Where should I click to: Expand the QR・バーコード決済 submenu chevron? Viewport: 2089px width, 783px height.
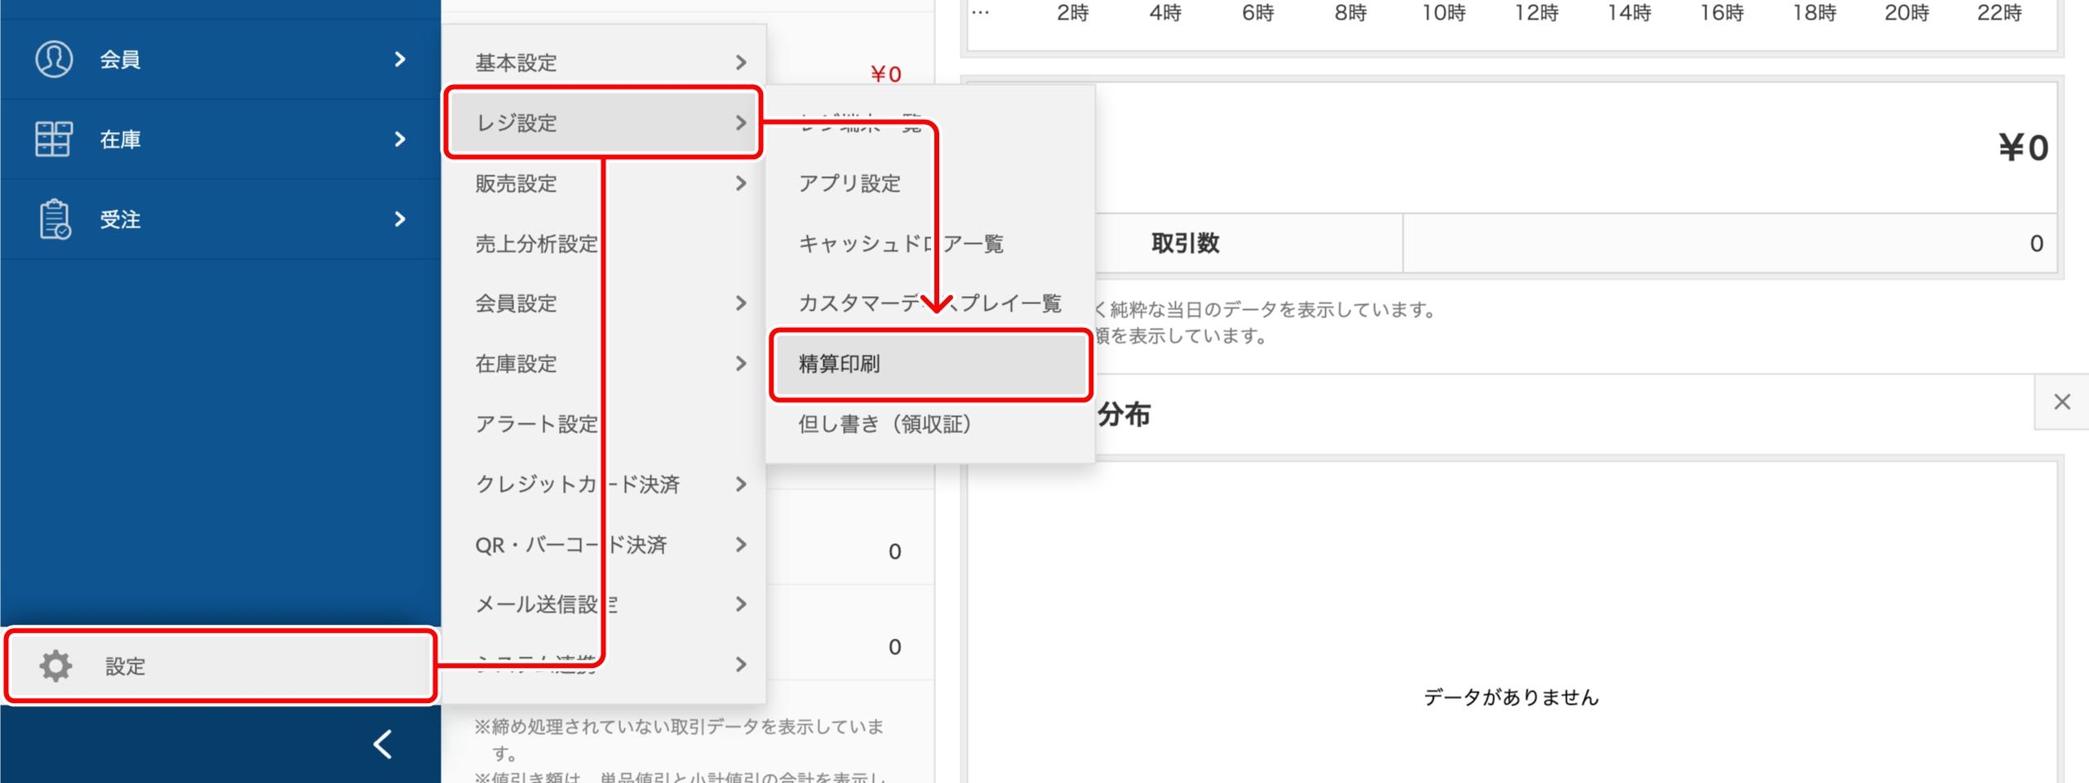(x=741, y=544)
